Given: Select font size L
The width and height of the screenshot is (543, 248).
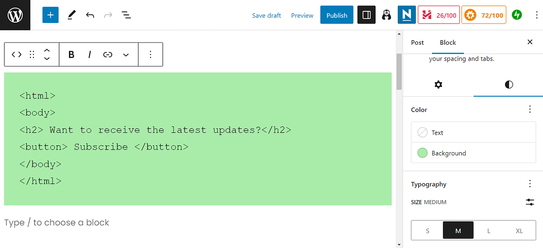Looking at the screenshot, I should pos(489,231).
